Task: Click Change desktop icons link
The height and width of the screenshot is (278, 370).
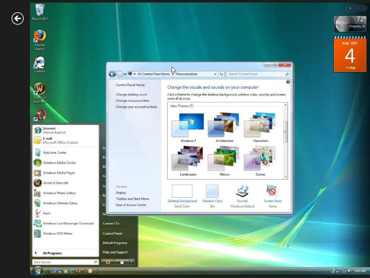Action: point(132,94)
